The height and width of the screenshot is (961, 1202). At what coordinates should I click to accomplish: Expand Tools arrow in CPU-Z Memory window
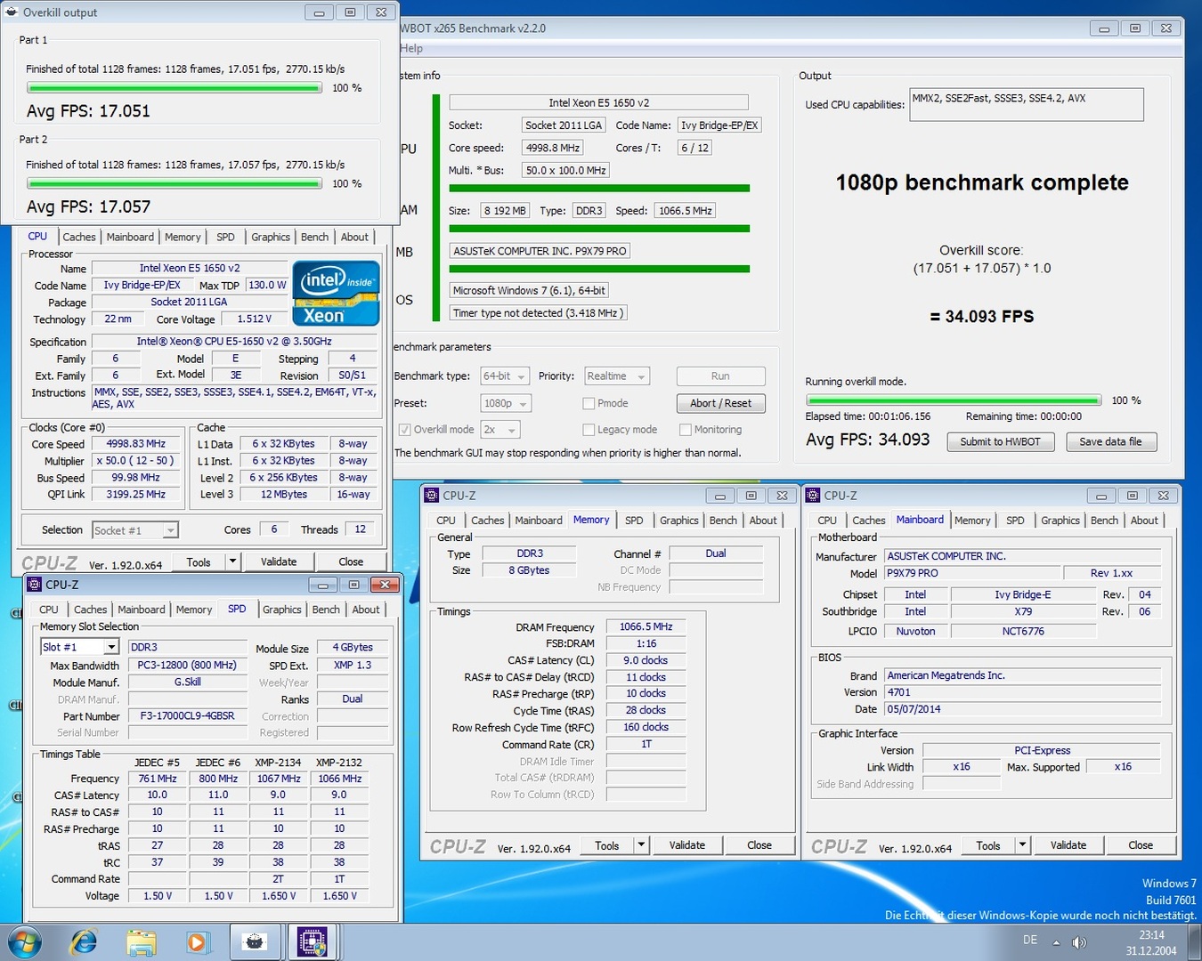pos(641,845)
